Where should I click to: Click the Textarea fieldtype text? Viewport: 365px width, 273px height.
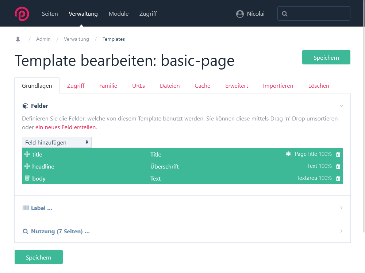307,178
